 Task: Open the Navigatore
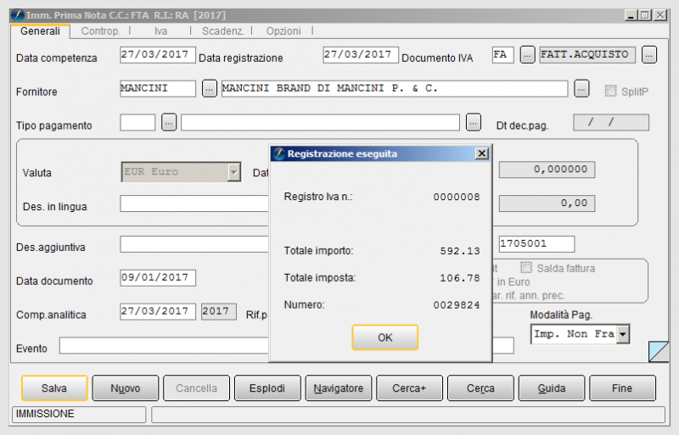coord(338,388)
